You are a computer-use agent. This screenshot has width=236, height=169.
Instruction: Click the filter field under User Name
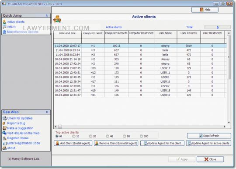coord(165,41)
